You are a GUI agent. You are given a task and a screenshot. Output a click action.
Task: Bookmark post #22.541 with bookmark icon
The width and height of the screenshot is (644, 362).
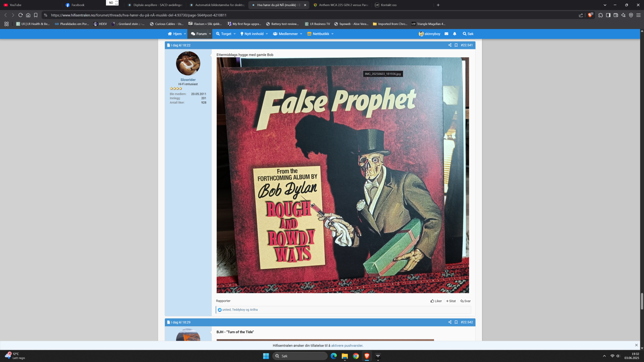click(456, 45)
